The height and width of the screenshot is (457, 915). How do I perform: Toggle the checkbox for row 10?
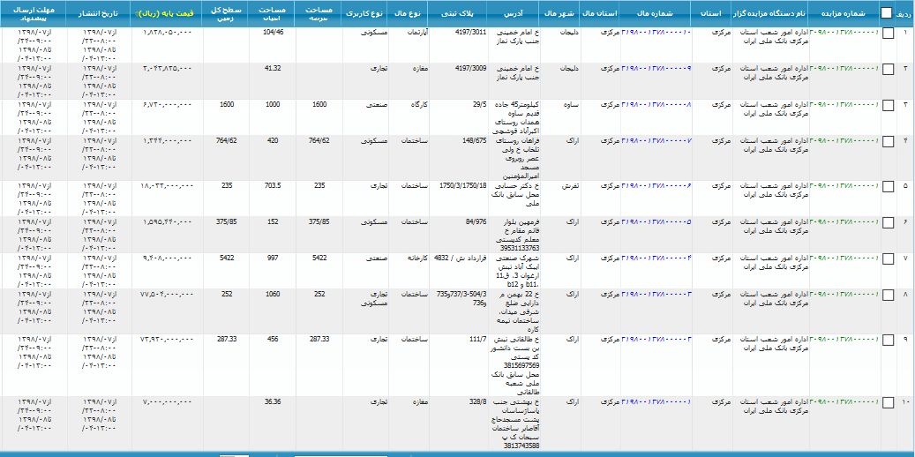[x=887, y=402]
